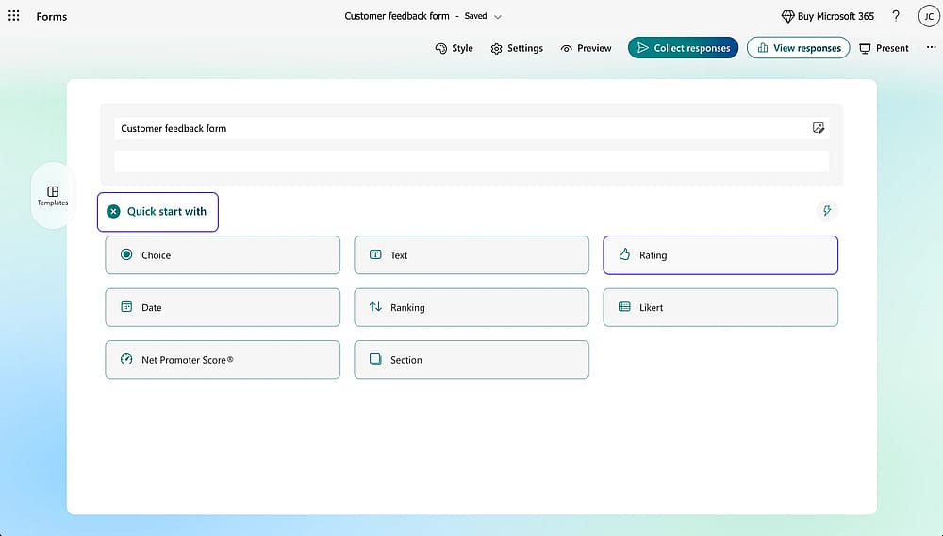Click the Saved status text
Image resolution: width=943 pixels, height=536 pixels.
tap(475, 16)
